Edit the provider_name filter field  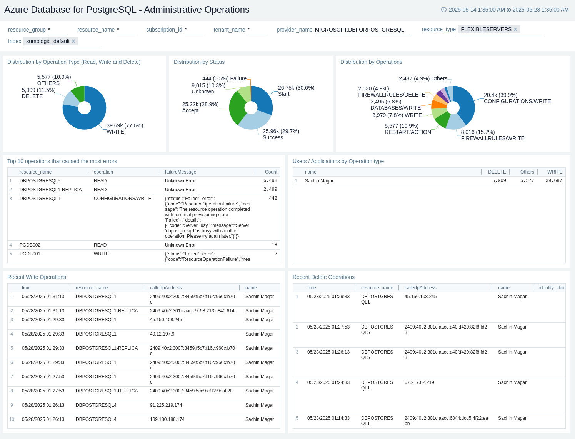coord(363,30)
